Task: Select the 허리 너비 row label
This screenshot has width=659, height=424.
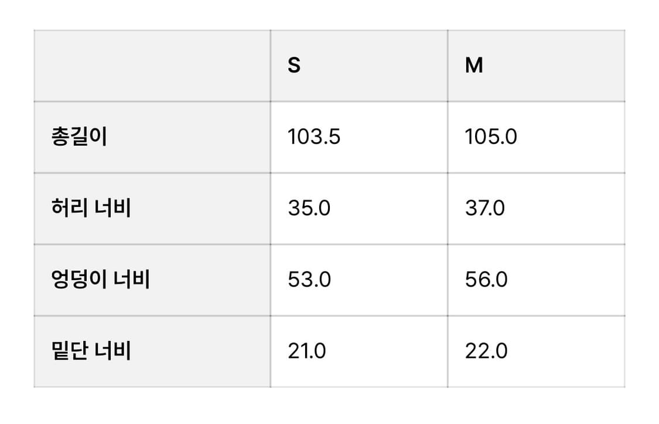Action: coord(91,208)
